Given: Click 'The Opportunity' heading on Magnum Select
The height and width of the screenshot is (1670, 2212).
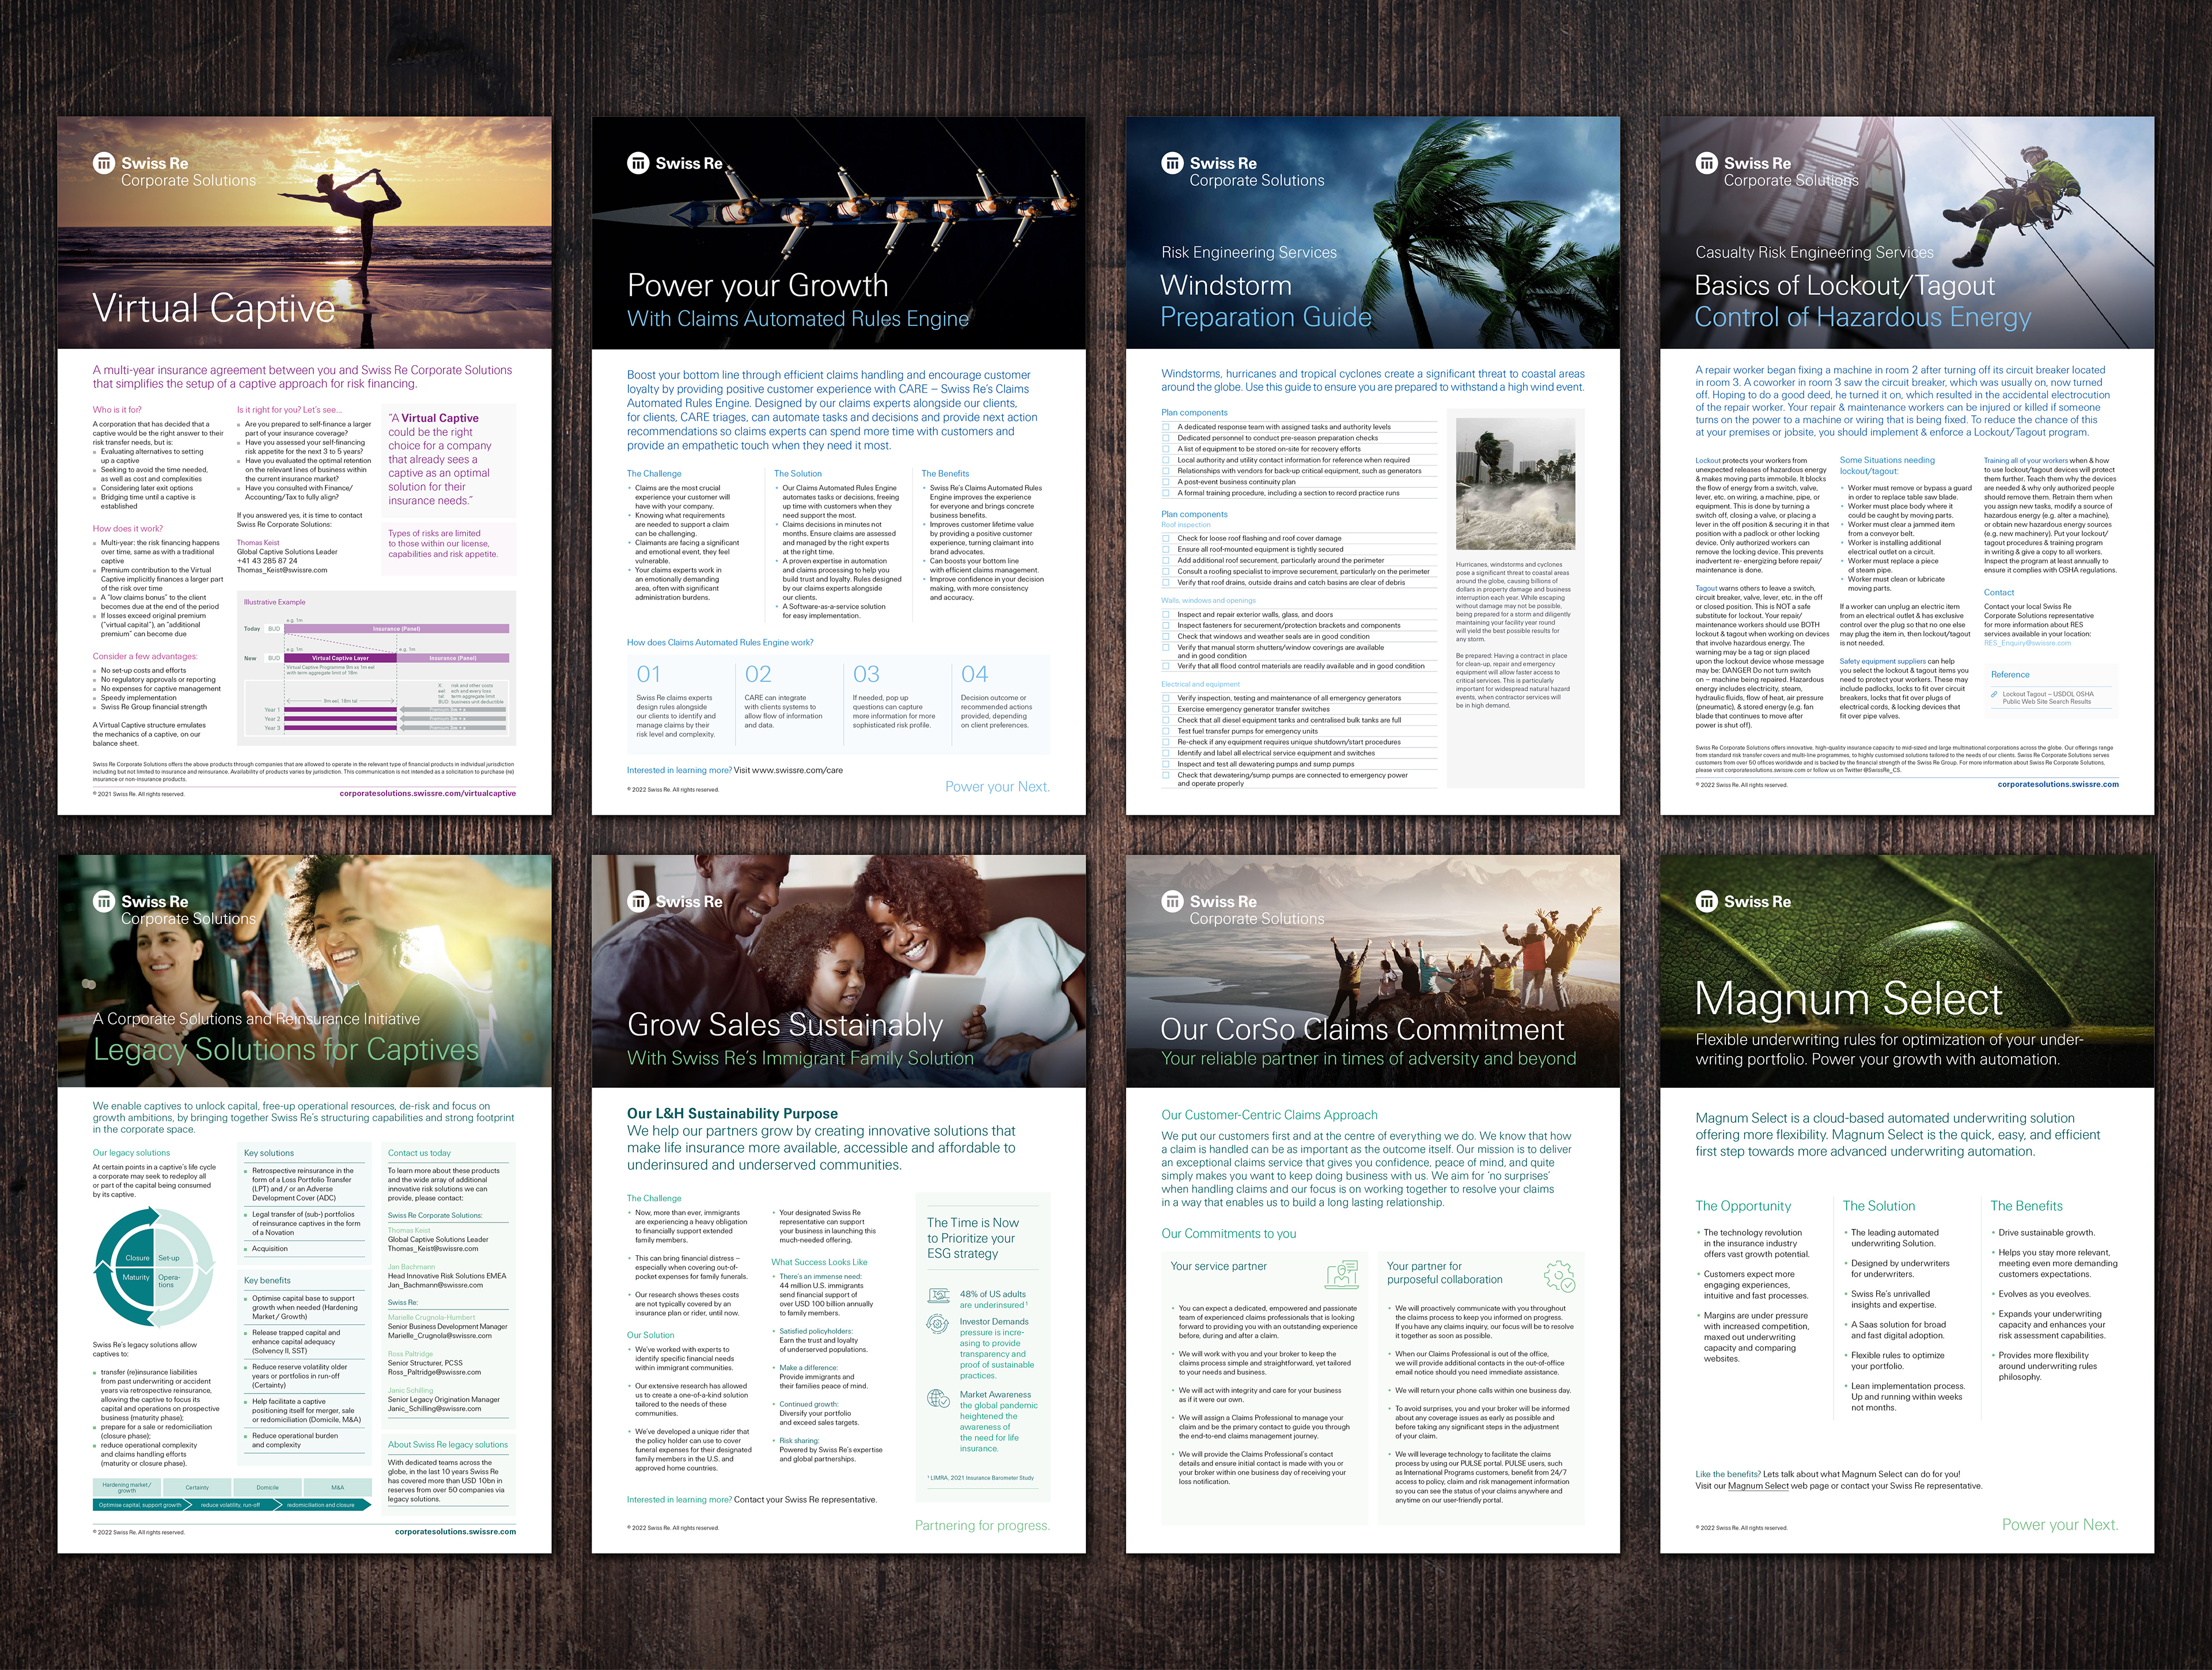Looking at the screenshot, I should [1743, 1206].
